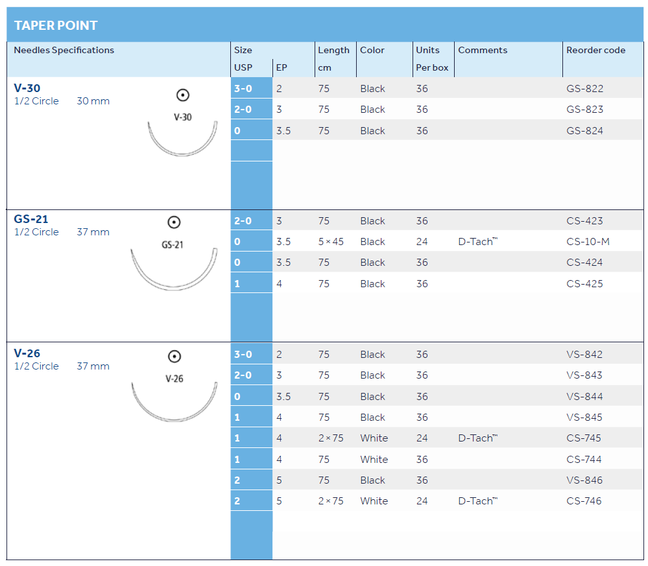This screenshot has height=566, width=648.
Task: Click the taper point symbol above GS-21
Action: pos(173,222)
